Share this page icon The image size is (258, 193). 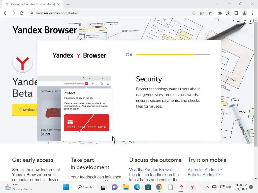(x=202, y=13)
